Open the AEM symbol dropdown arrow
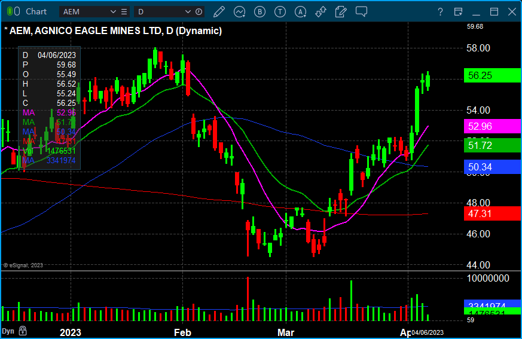Screen dimensions: 522x339 (113, 11)
